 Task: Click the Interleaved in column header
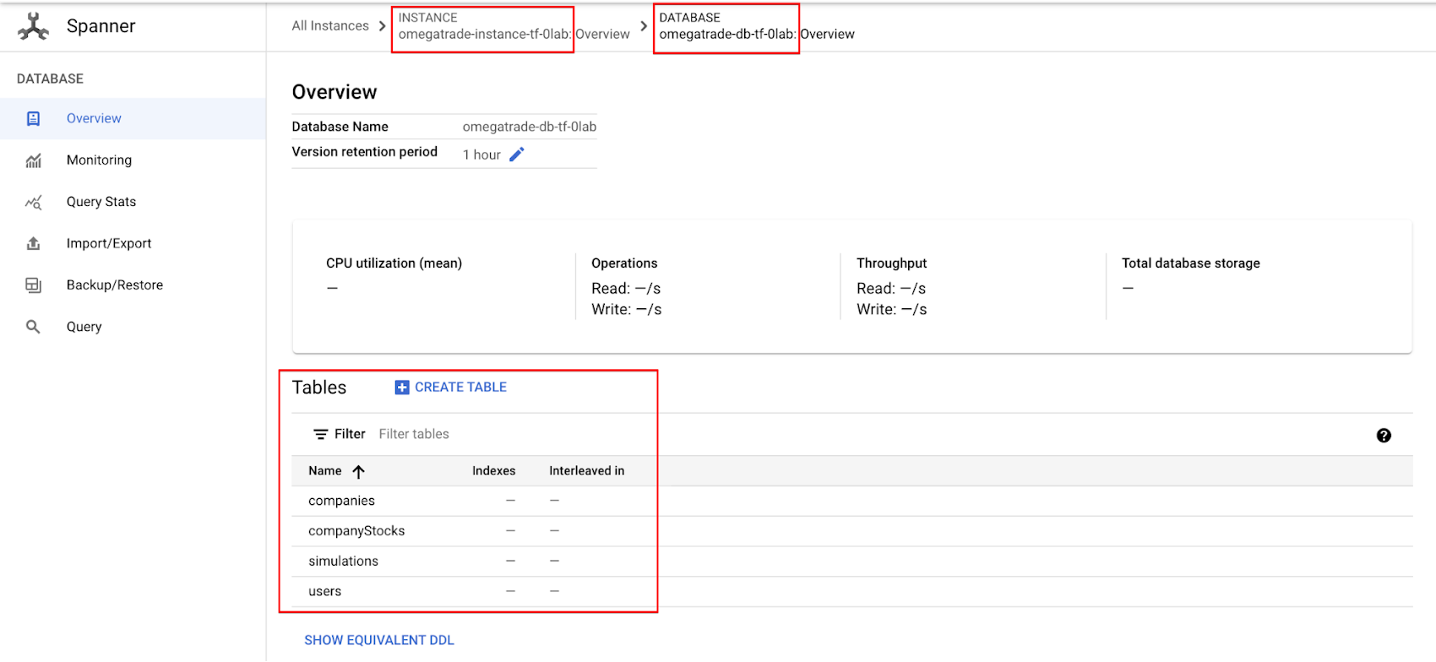587,471
